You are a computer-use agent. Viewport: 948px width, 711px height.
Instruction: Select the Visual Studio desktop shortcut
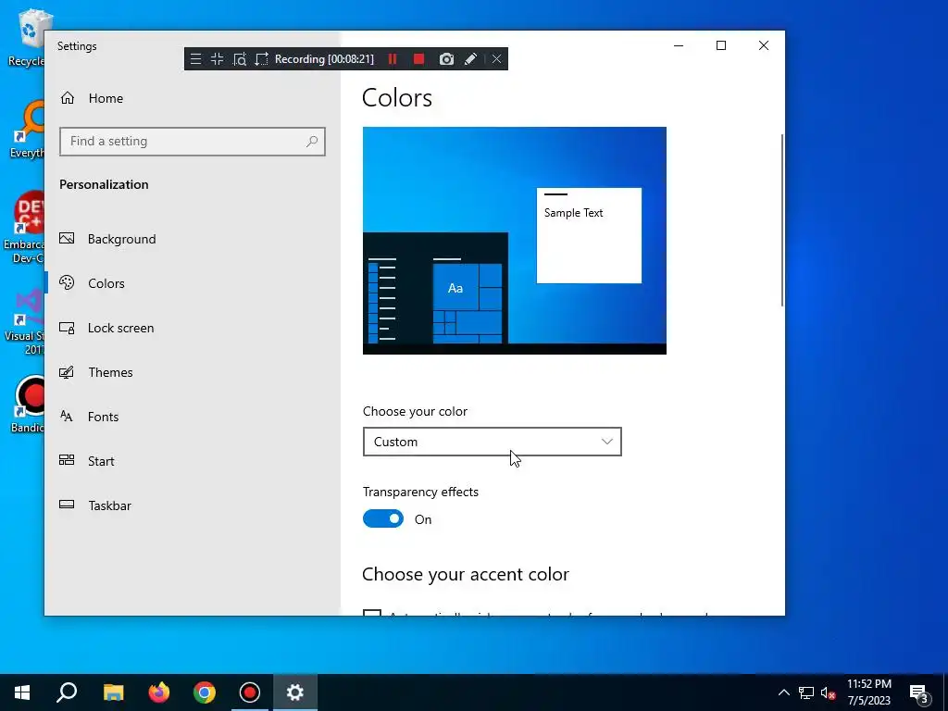click(x=24, y=321)
